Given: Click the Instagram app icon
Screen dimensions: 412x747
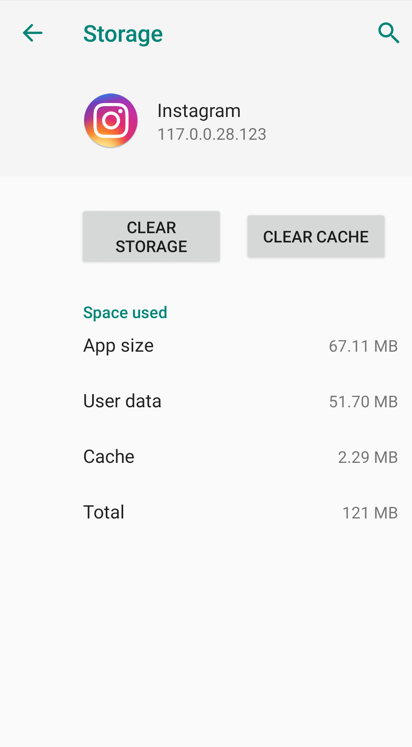Looking at the screenshot, I should click(110, 120).
